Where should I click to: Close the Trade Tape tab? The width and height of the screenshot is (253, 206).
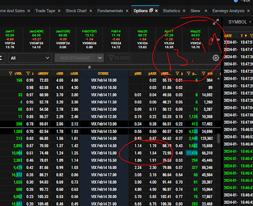(x=59, y=11)
